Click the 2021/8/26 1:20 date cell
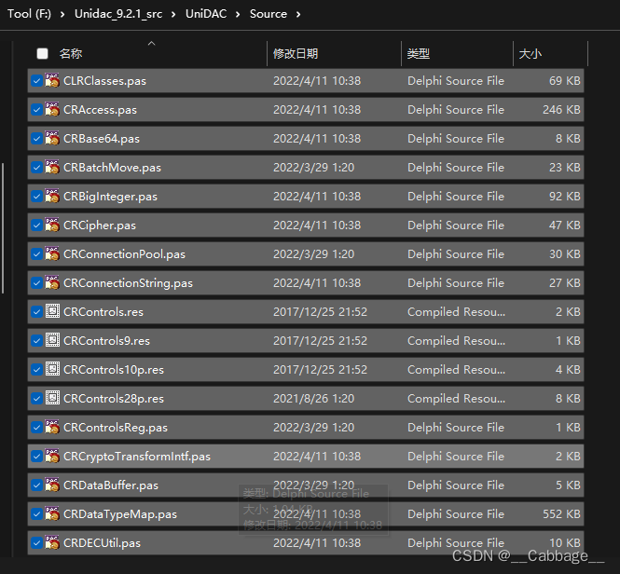 coord(313,399)
